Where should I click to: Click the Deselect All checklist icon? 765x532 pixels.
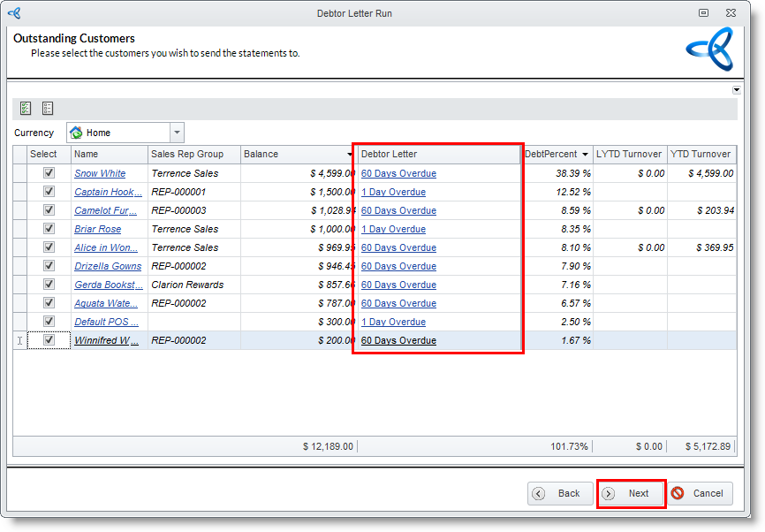(x=48, y=109)
